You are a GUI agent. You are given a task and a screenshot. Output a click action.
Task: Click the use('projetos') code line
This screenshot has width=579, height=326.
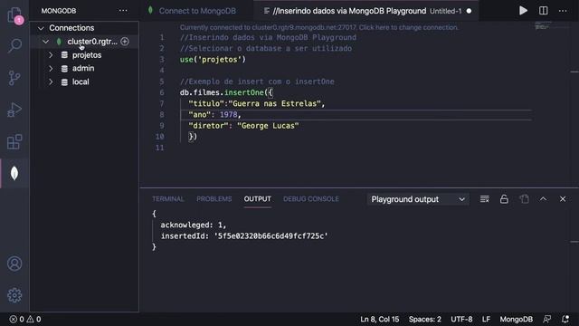pyautogui.click(x=213, y=59)
